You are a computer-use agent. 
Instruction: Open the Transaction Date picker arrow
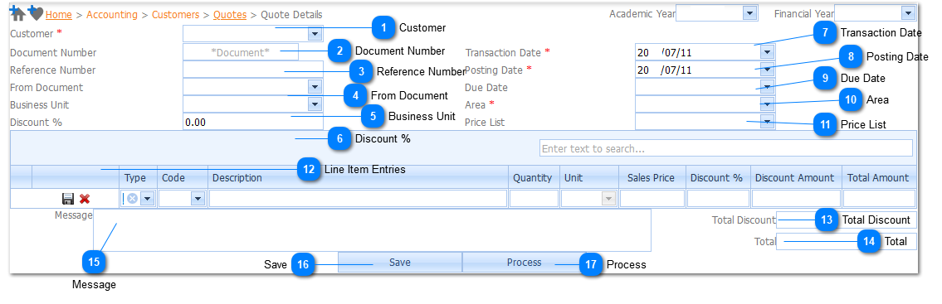pyautogui.click(x=767, y=52)
